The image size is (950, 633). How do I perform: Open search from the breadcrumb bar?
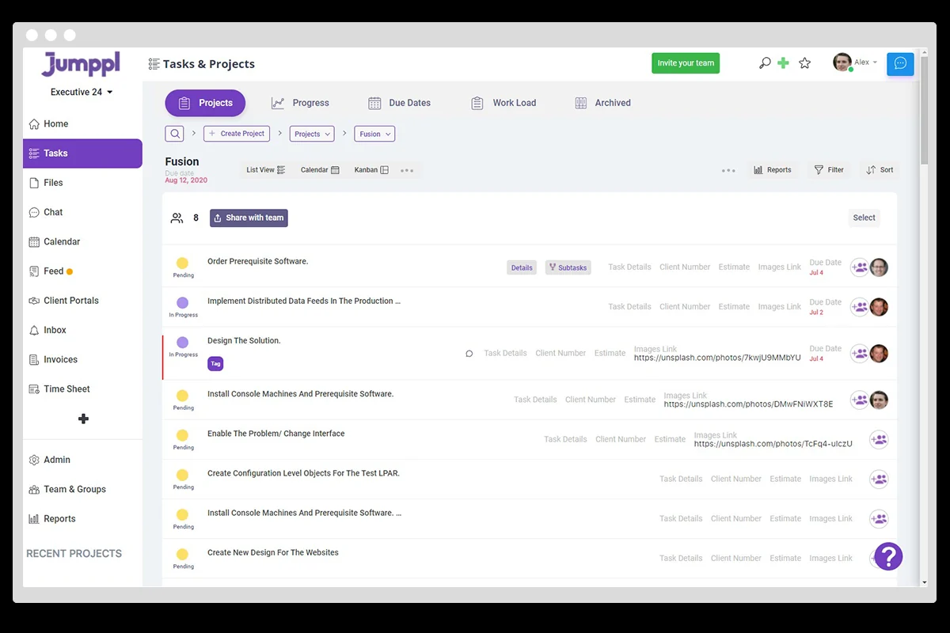[174, 133]
